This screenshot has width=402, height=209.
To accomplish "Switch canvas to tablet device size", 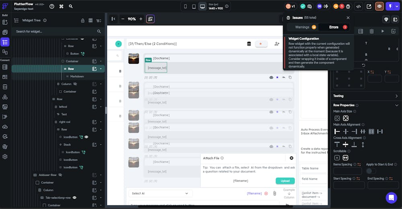I will pyautogui.click(x=194, y=6).
